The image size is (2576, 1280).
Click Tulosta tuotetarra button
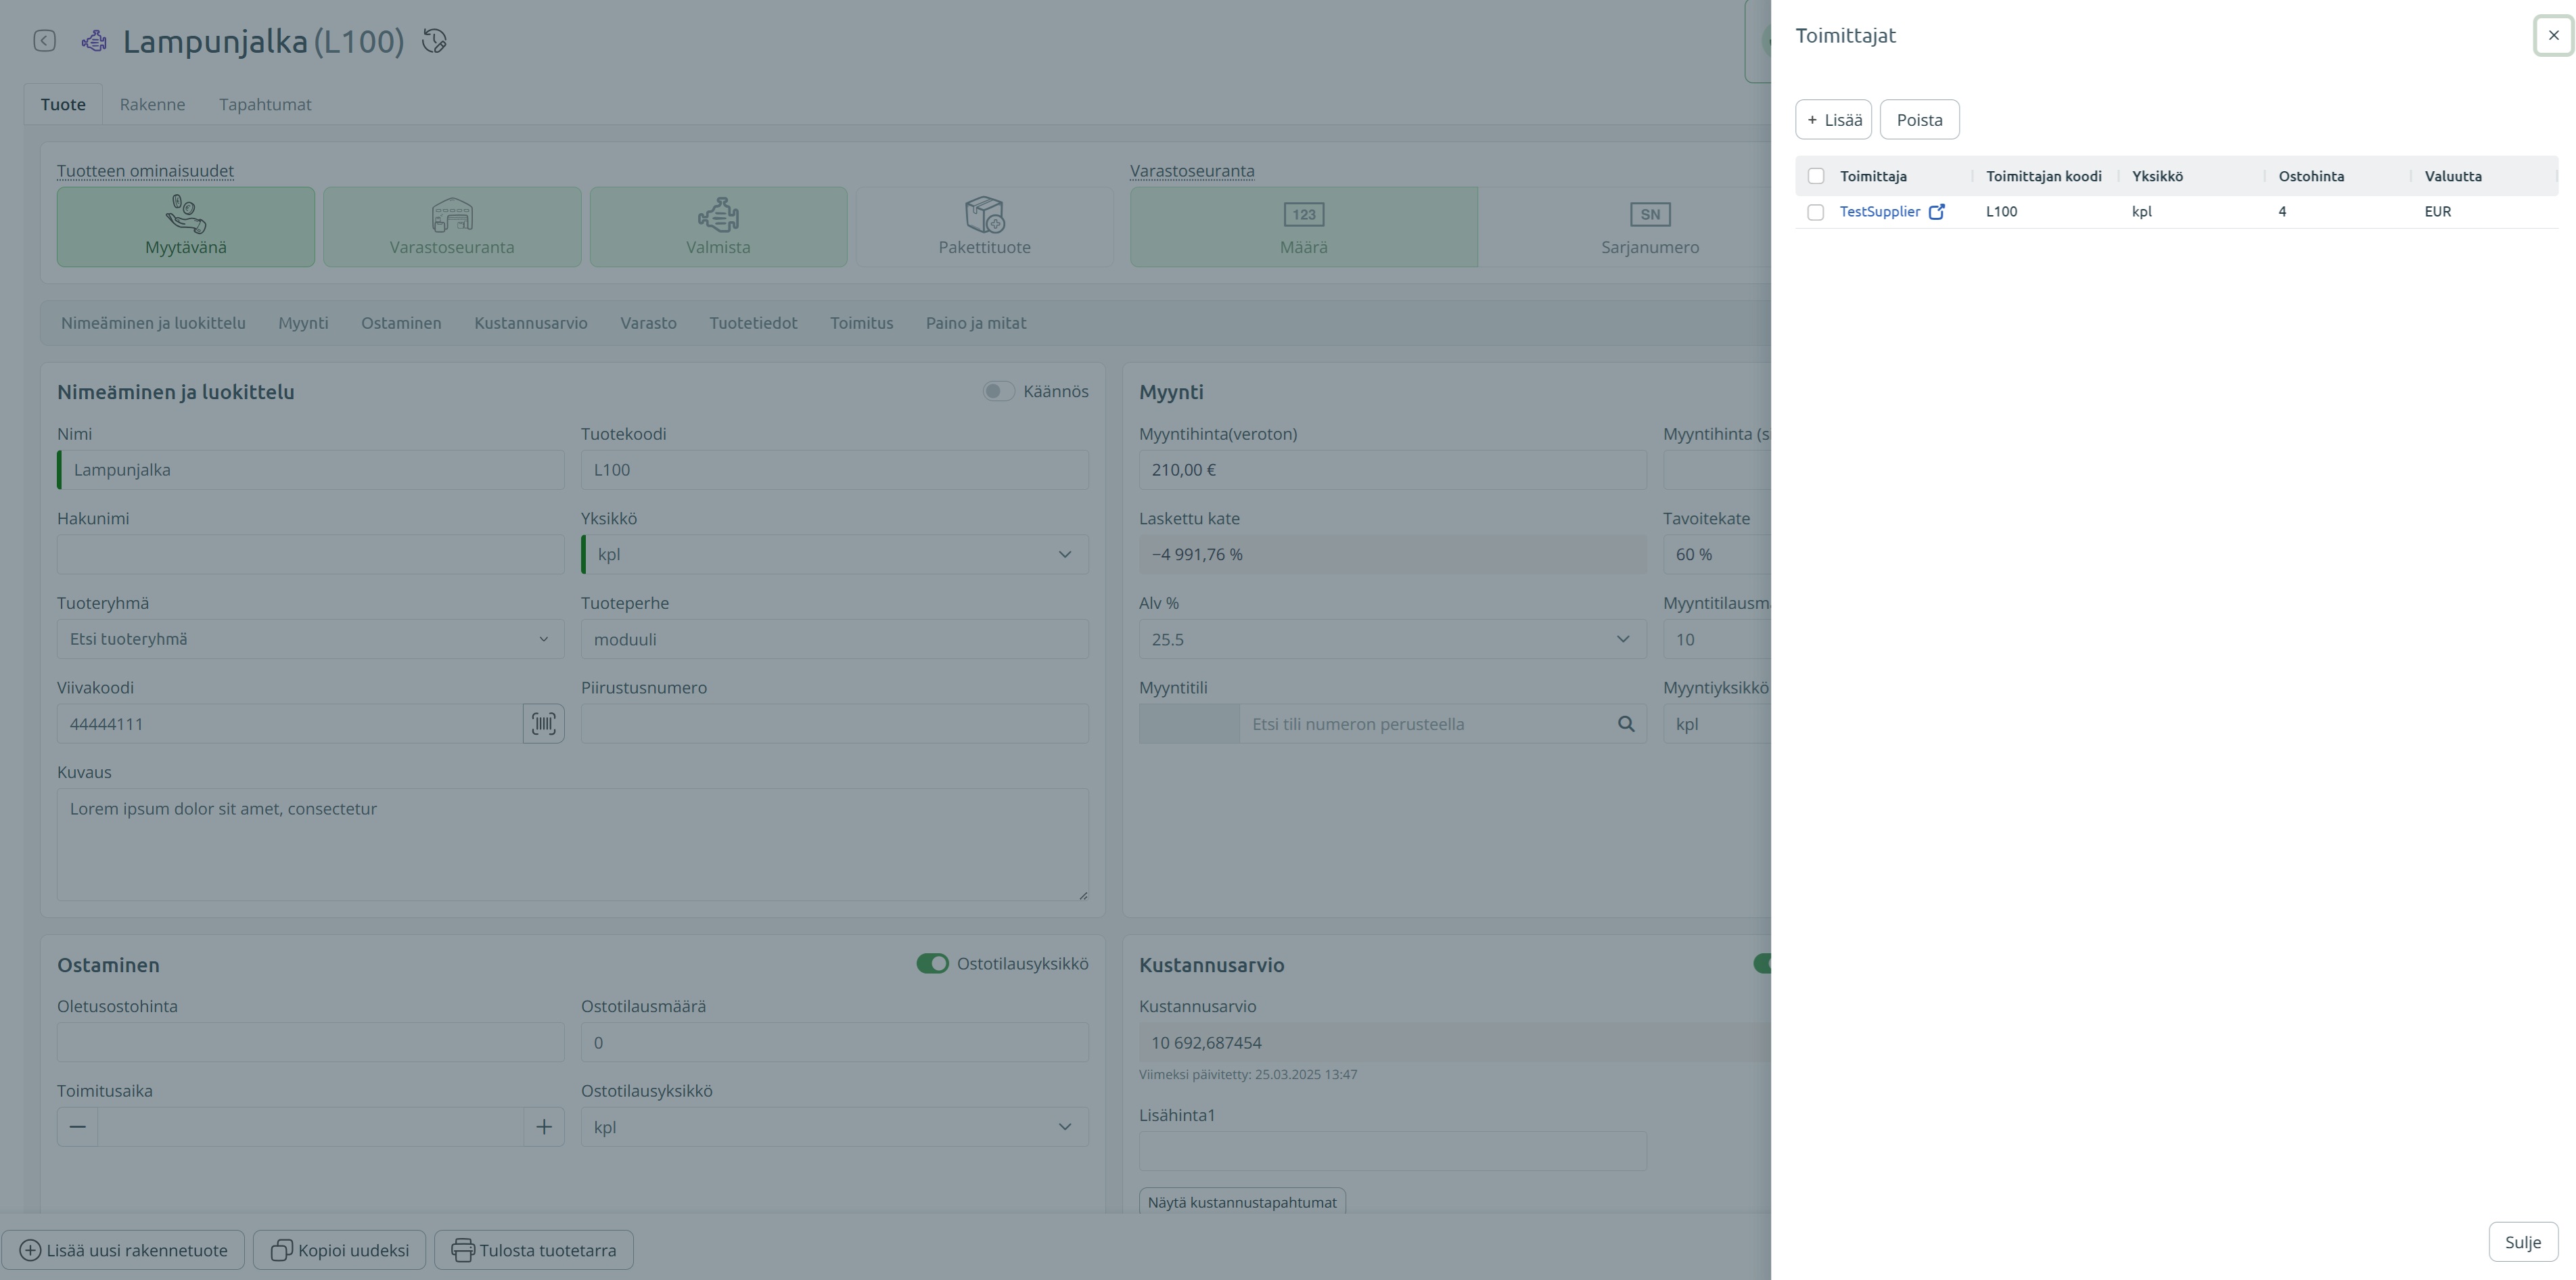534,1250
